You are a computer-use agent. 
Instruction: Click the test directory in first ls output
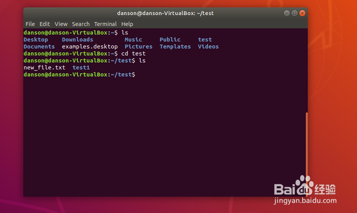(205, 40)
